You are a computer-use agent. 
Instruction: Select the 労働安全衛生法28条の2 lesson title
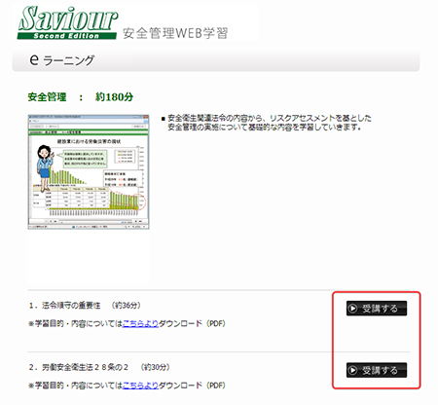[85, 367]
